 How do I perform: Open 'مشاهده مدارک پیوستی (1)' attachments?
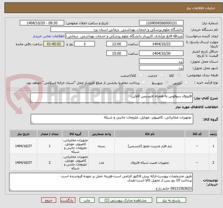pyautogui.click(x=125, y=200)
